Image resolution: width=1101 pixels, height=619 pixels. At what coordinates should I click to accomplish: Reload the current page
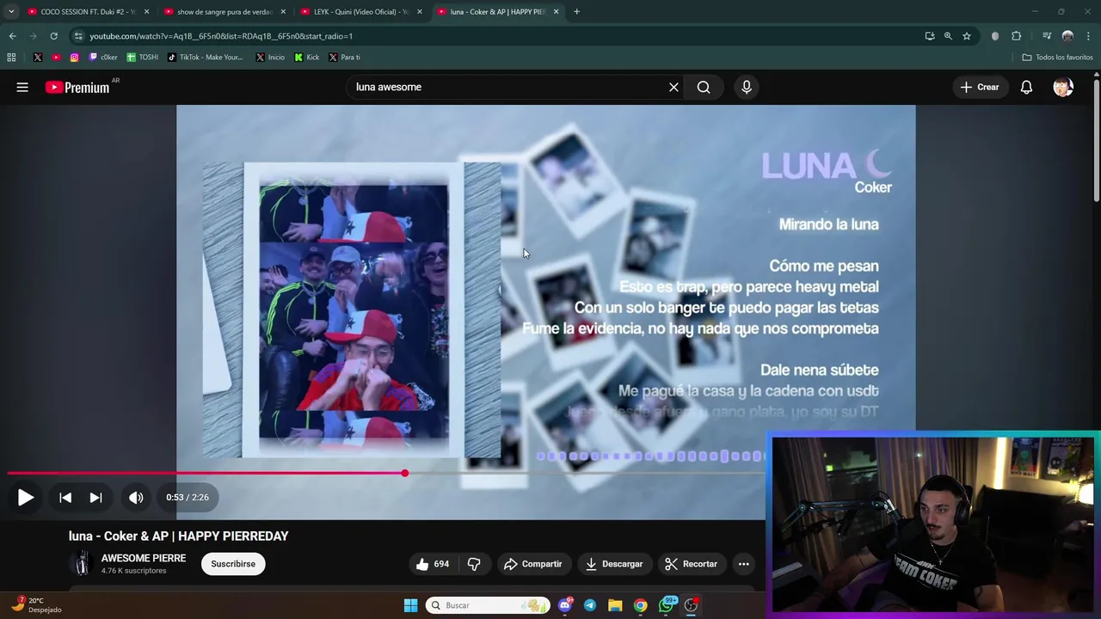(x=53, y=36)
